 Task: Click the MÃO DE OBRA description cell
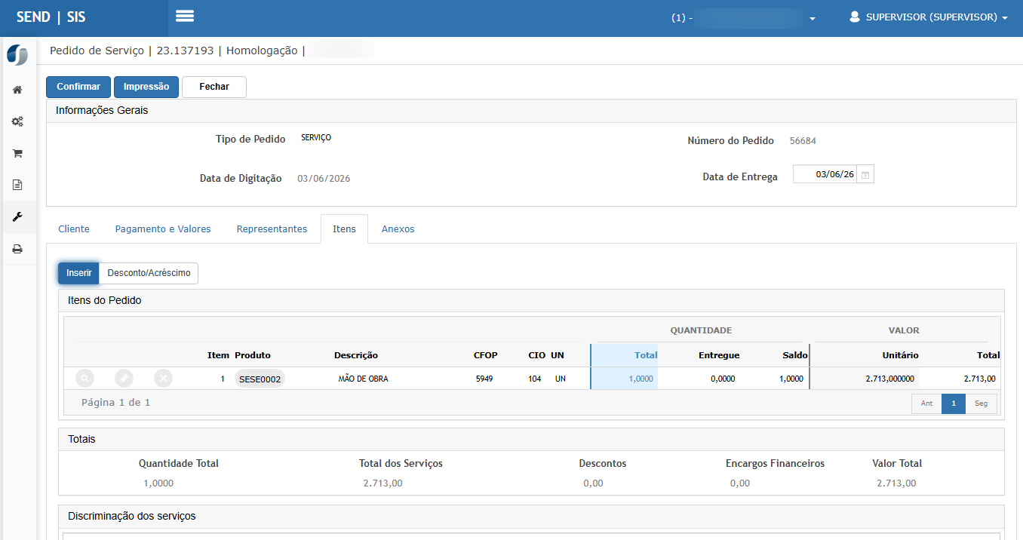pos(363,379)
